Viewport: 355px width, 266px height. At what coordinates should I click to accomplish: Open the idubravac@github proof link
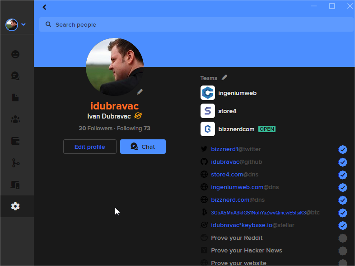tap(236, 162)
